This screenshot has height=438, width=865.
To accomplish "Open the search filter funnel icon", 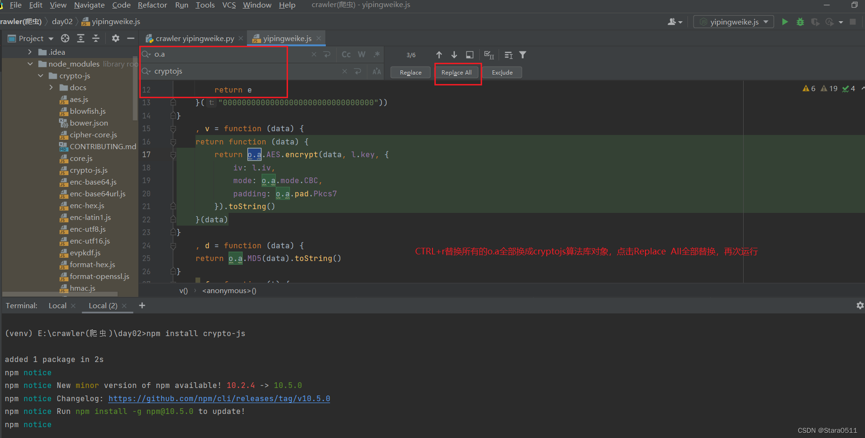I will click(x=523, y=55).
